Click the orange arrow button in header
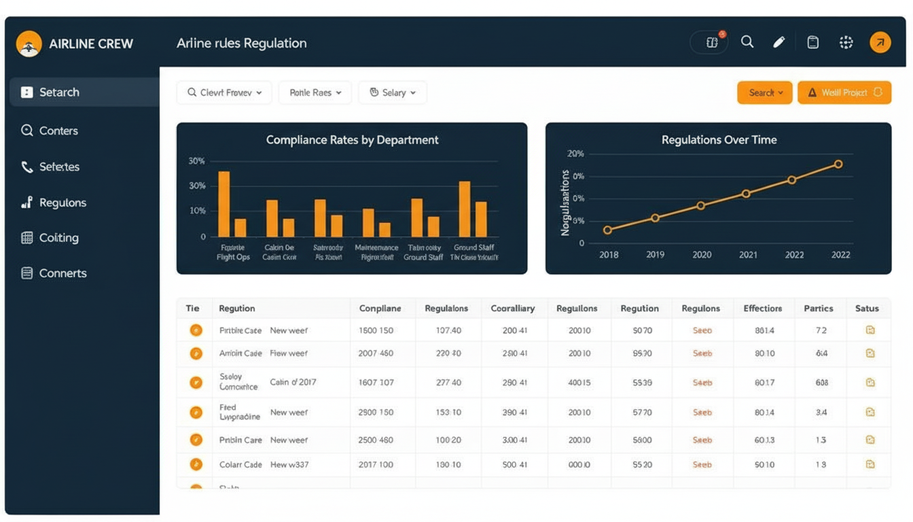Screen dimensions: 913x522 (x=880, y=43)
